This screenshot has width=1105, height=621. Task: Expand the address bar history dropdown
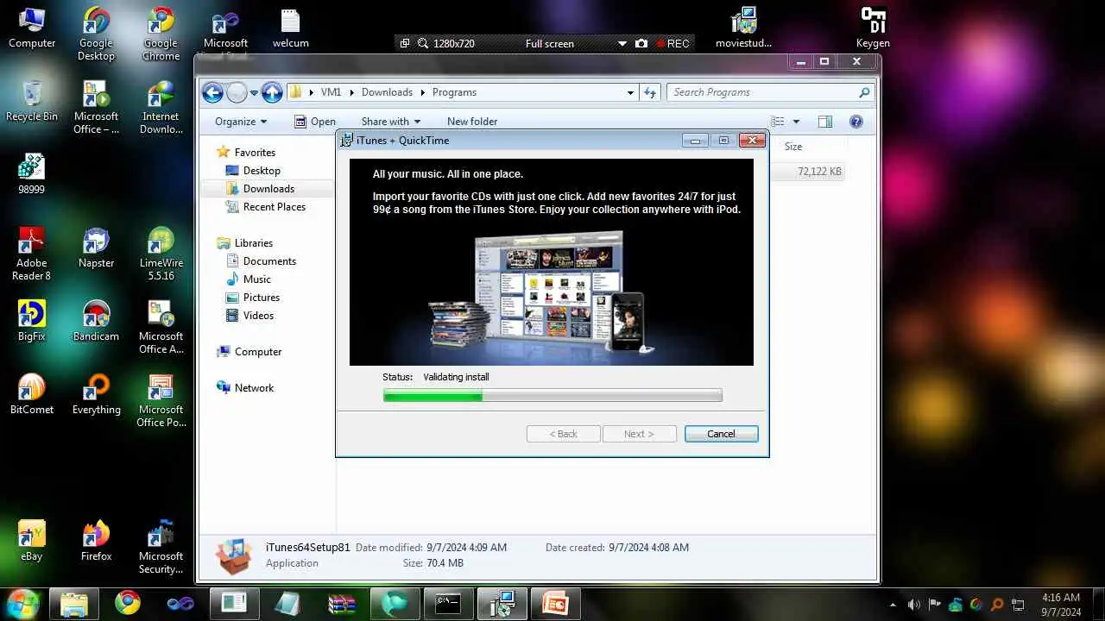pyautogui.click(x=631, y=92)
